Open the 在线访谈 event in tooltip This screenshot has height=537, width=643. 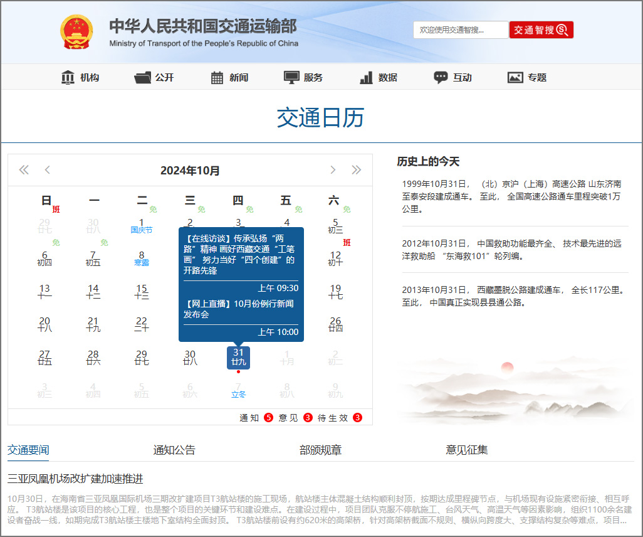tap(239, 255)
